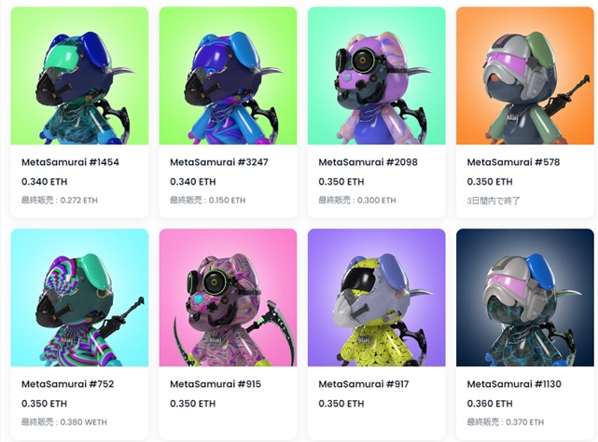
Task: Open the MetaSamurai #1130 artwork image
Action: (x=525, y=297)
